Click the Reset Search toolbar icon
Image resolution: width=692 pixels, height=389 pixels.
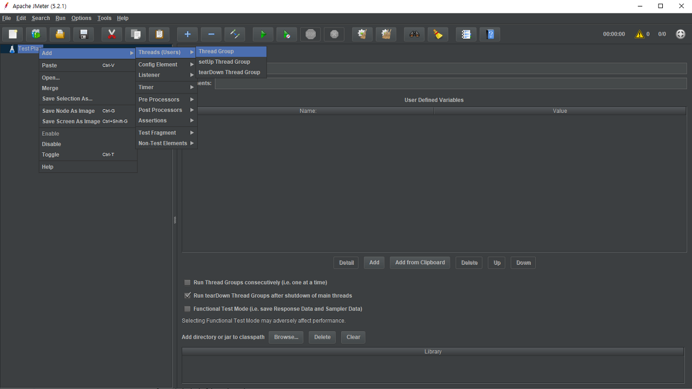tap(438, 35)
